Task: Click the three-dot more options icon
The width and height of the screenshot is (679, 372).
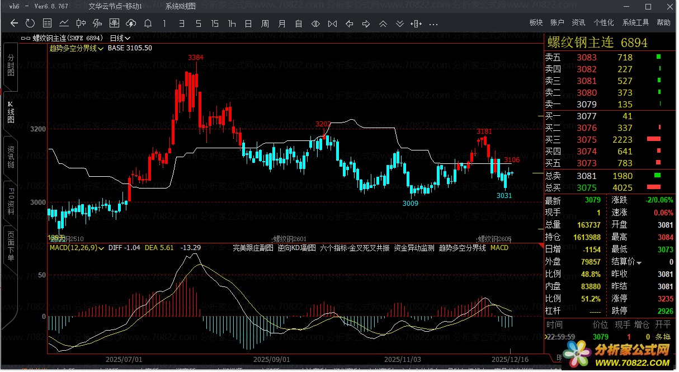Action: 433,23
